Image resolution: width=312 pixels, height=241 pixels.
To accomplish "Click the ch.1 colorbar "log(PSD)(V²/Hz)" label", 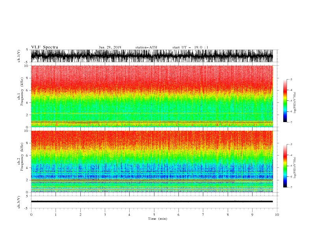I will (295, 103).
